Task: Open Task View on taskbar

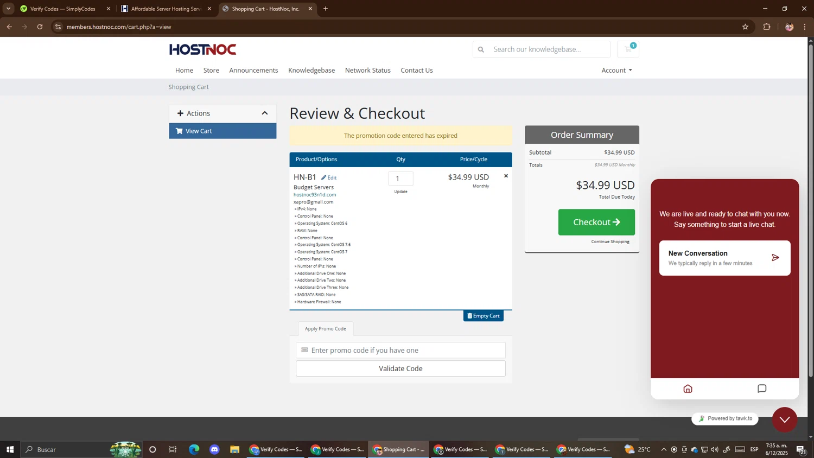Action: [173, 449]
